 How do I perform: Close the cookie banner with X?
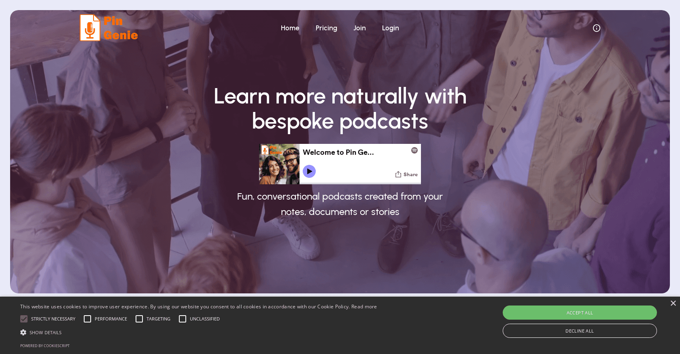673,303
